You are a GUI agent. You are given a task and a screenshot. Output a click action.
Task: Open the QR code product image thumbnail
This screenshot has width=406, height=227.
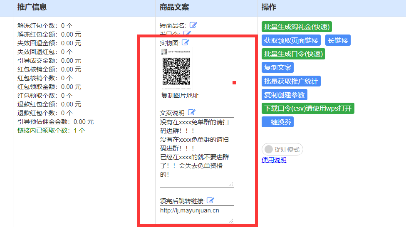click(176, 69)
